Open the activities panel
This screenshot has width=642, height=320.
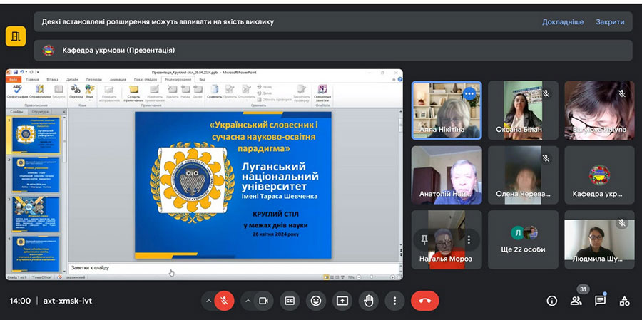tap(624, 301)
